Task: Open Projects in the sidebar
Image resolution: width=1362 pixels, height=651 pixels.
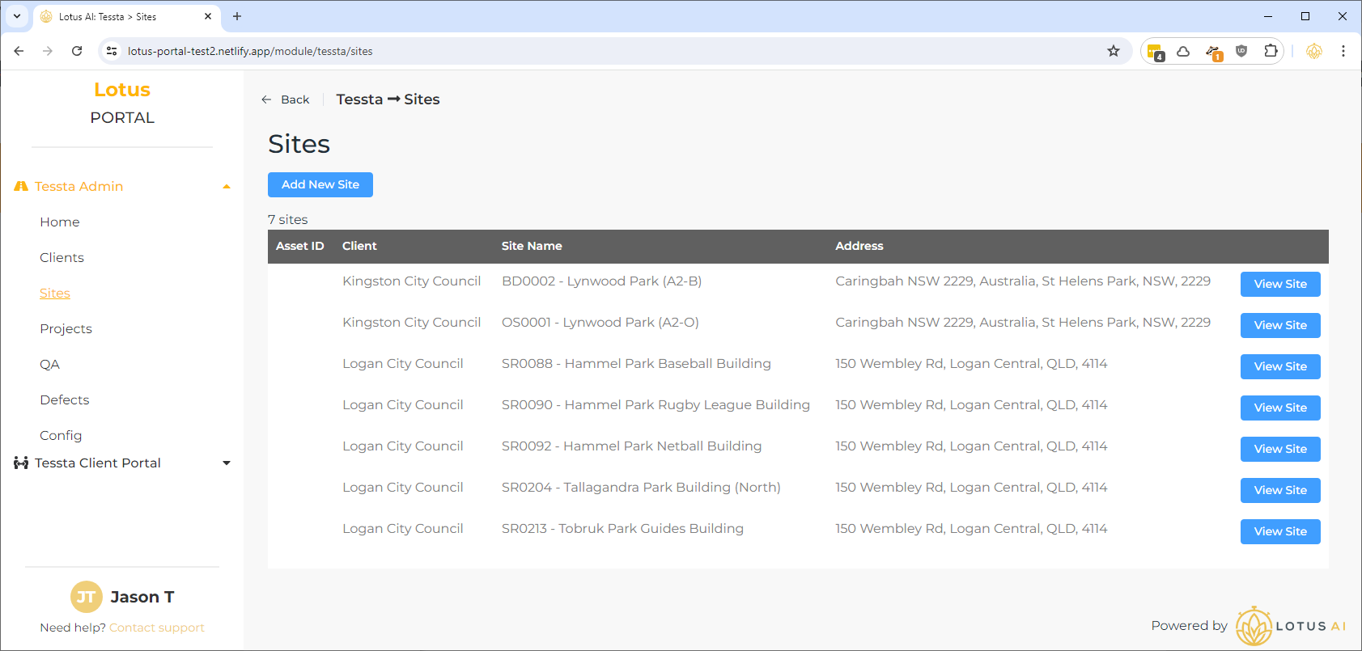Action: (66, 328)
